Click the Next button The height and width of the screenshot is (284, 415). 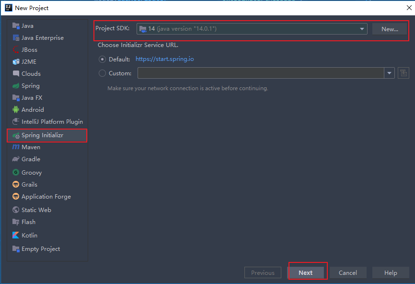tap(306, 272)
